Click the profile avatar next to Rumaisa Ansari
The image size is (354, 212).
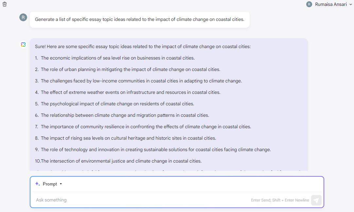coord(309,4)
